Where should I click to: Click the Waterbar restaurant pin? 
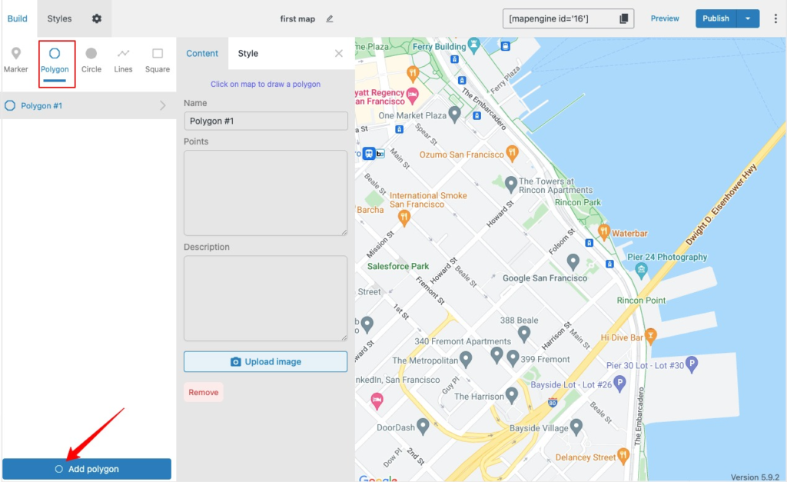(604, 231)
